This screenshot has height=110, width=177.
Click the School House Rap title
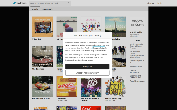tap(113, 99)
